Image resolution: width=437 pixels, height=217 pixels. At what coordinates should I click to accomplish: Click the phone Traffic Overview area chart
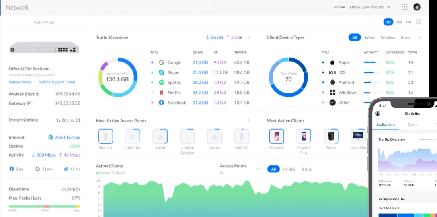coord(408,159)
